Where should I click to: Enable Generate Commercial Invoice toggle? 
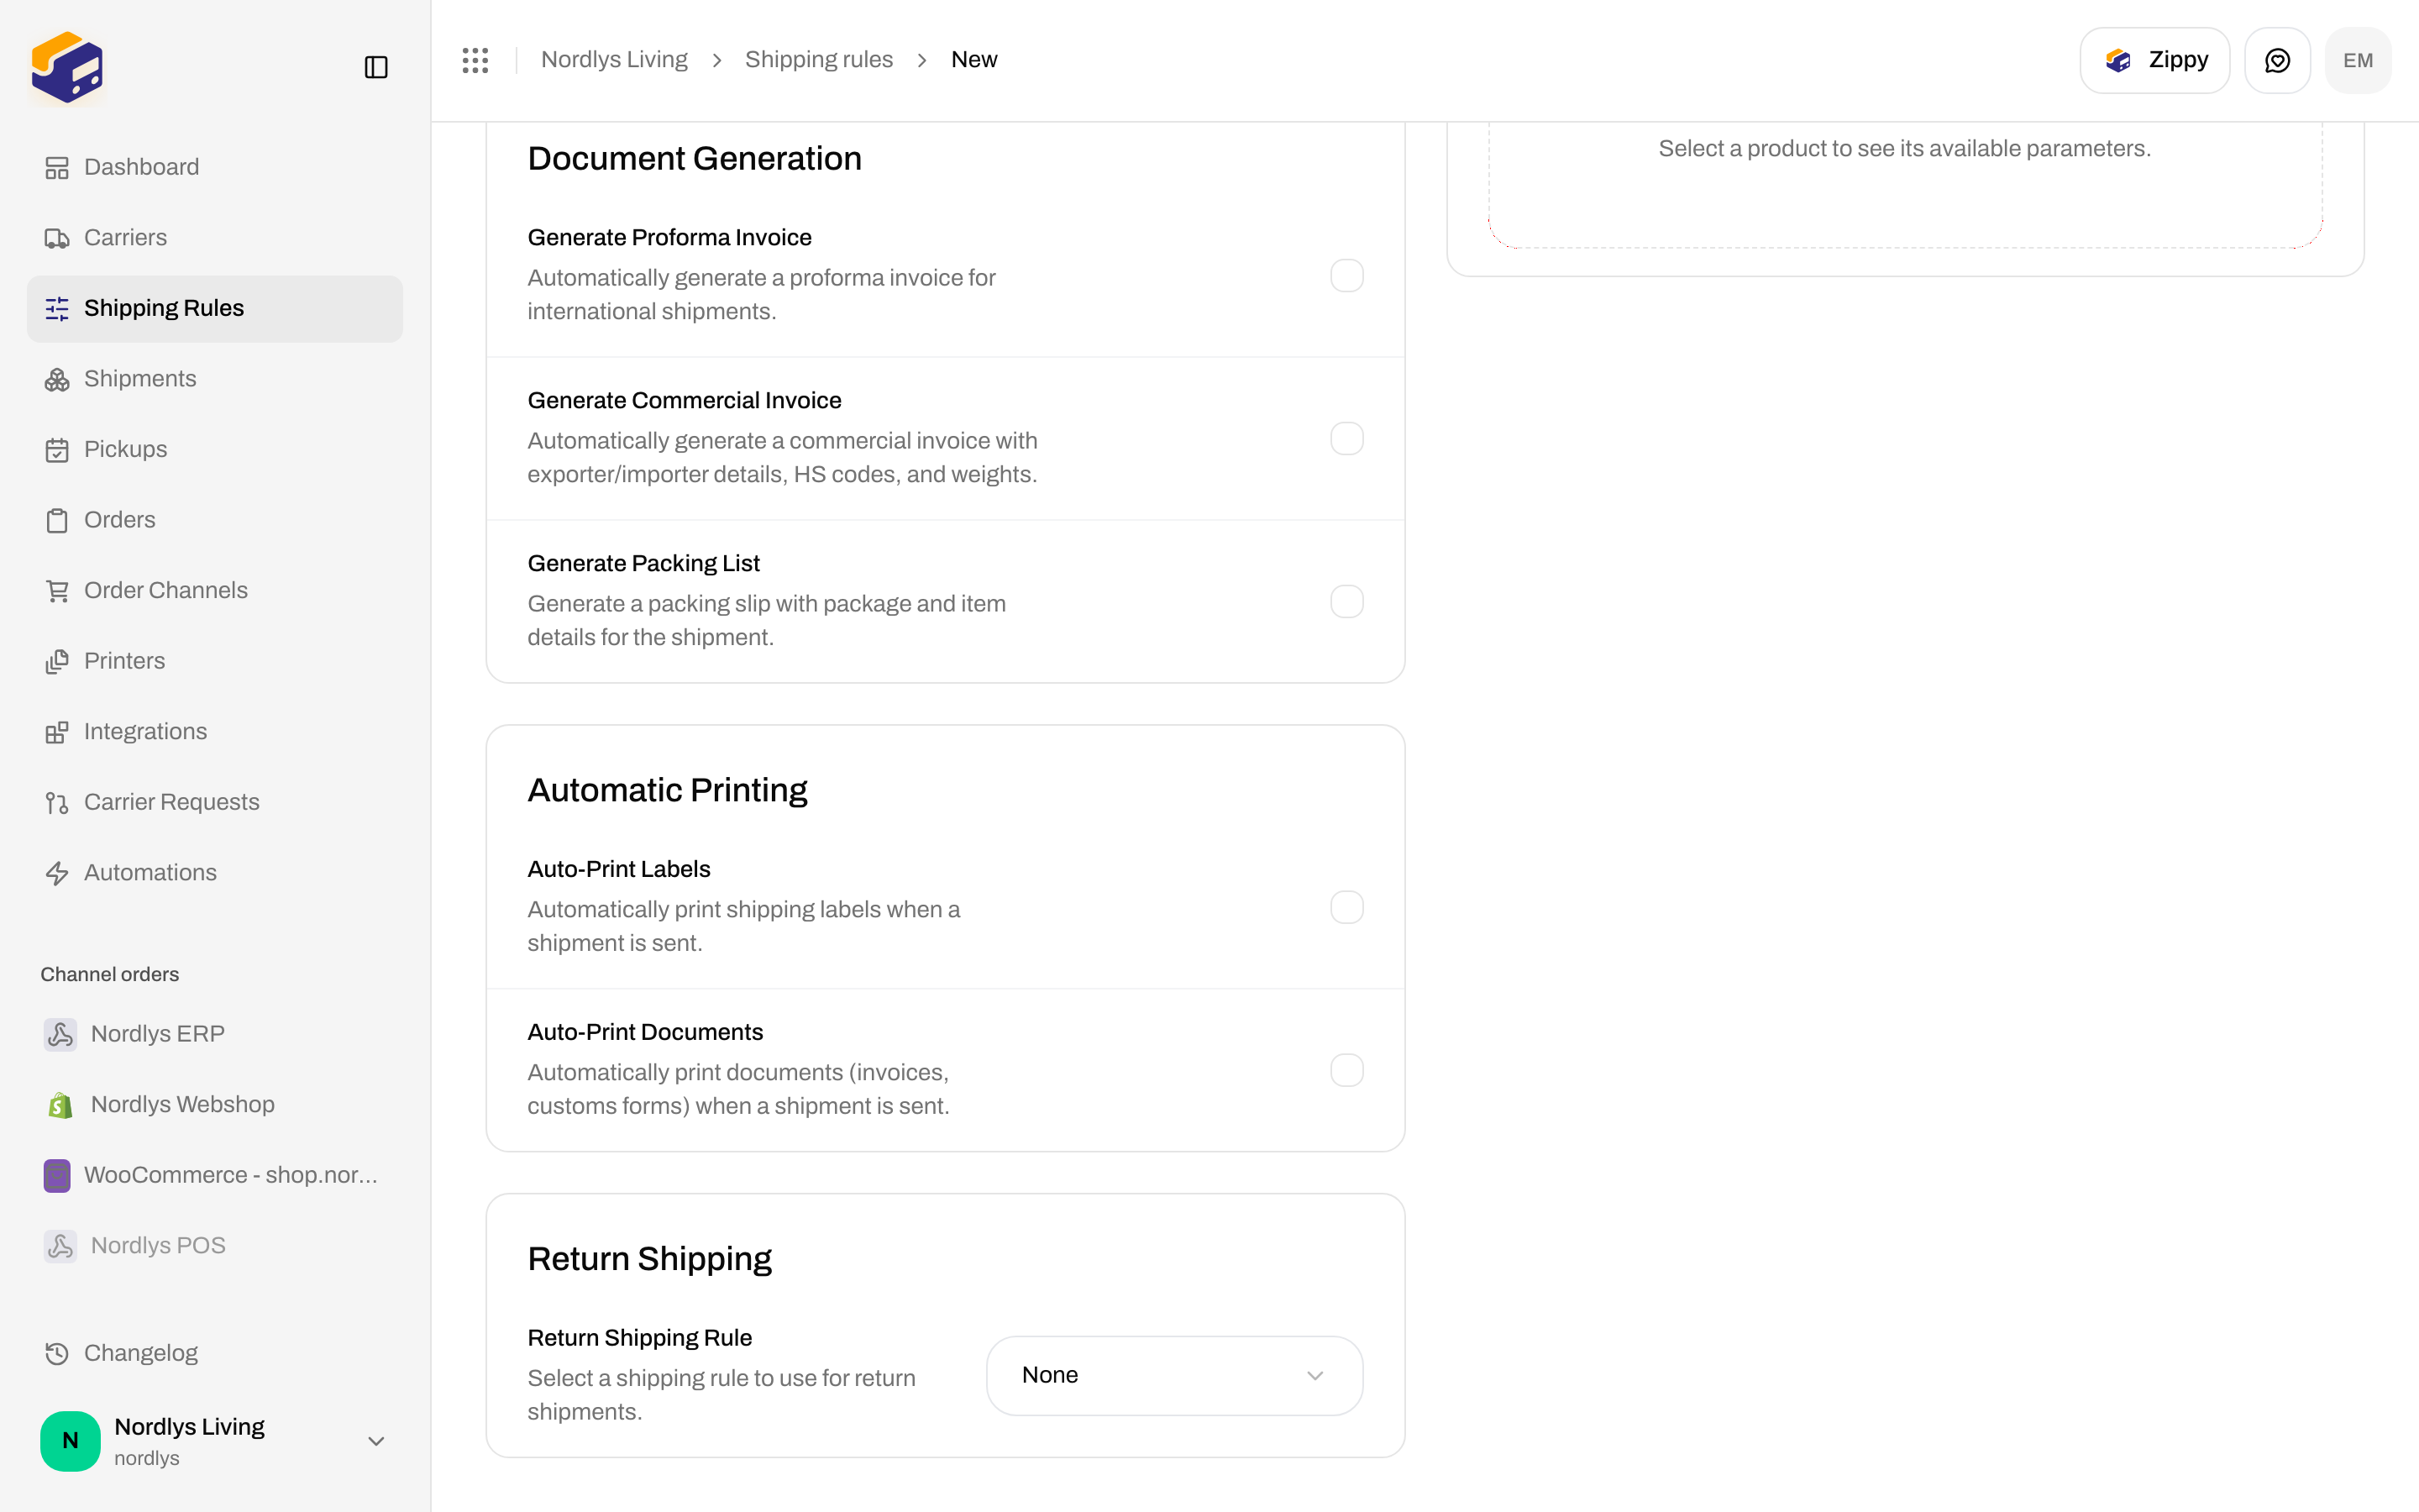(x=1346, y=438)
